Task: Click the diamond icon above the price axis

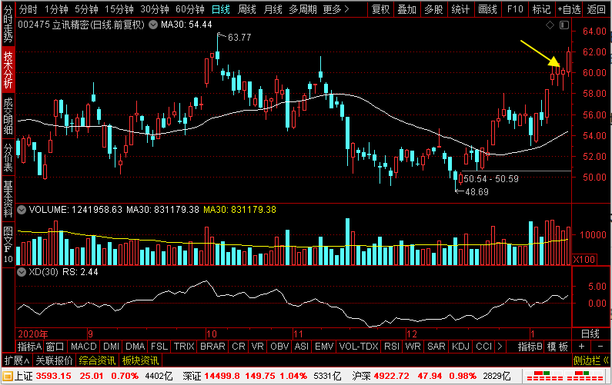Action: pos(549,25)
